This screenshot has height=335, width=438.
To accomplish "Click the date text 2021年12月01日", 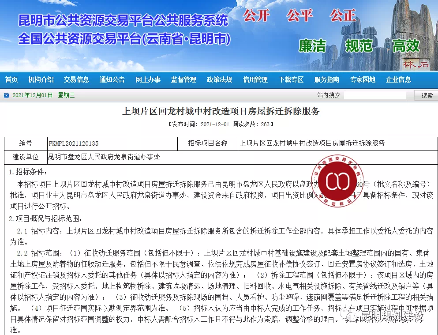I will [x=32, y=95].
